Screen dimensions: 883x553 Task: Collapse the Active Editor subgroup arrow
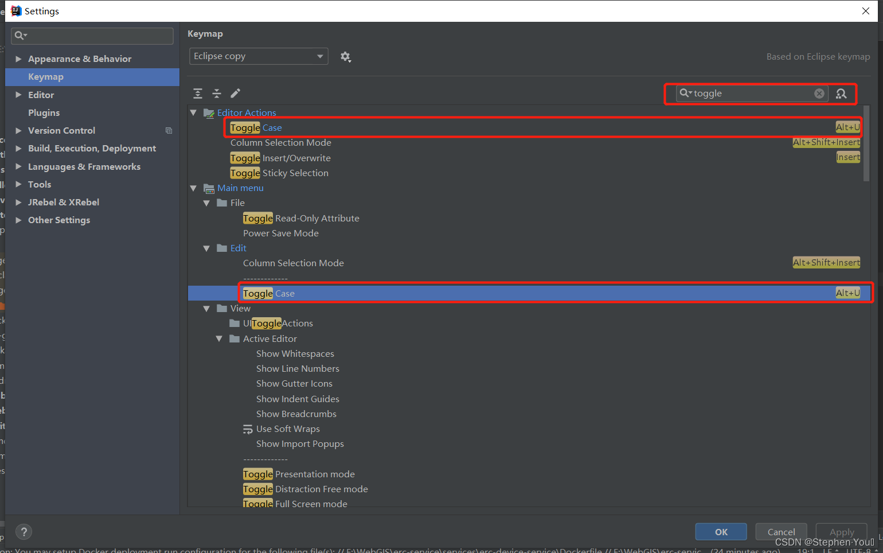tap(219, 339)
